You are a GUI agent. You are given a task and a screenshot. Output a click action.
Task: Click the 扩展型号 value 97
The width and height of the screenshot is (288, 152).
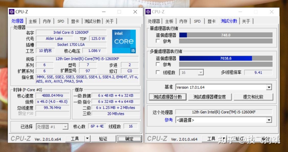88,71
